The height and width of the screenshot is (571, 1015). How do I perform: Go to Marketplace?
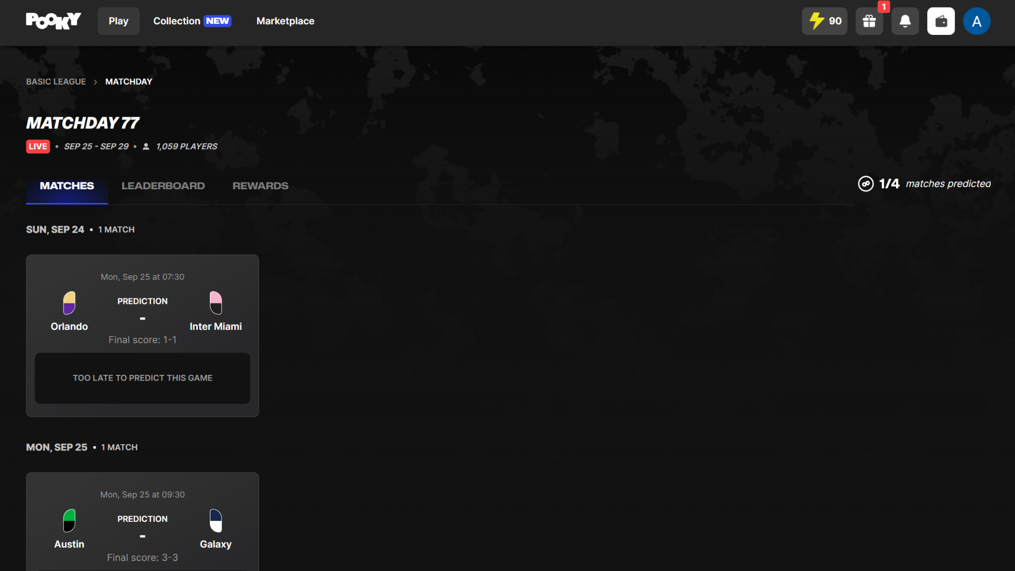click(x=285, y=21)
